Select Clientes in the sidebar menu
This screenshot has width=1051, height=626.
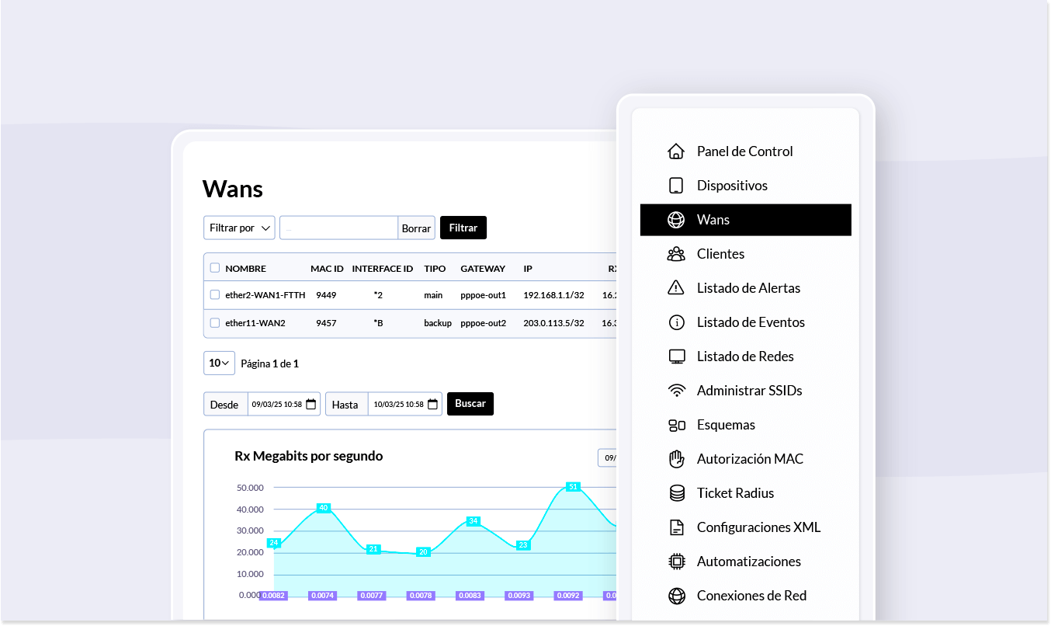click(x=745, y=254)
